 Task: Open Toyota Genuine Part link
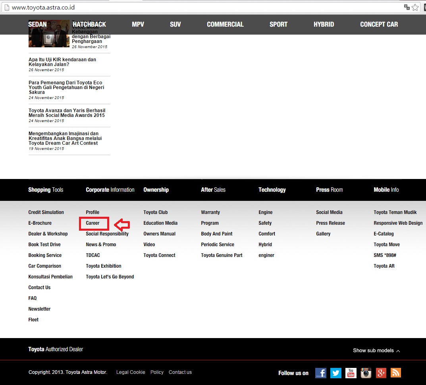[x=222, y=255]
